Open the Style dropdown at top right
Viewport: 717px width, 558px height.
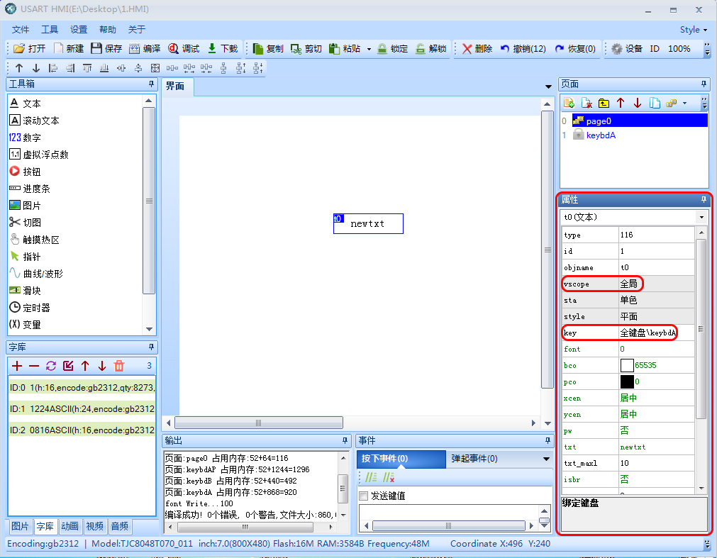[x=694, y=30]
